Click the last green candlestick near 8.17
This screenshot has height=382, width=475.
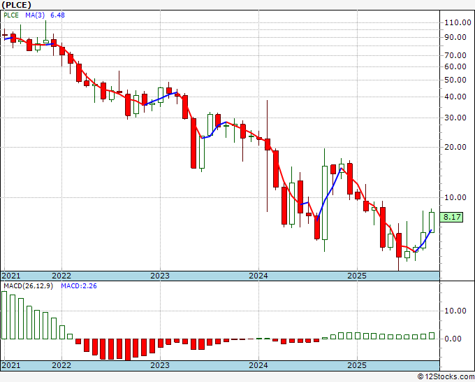tap(432, 222)
